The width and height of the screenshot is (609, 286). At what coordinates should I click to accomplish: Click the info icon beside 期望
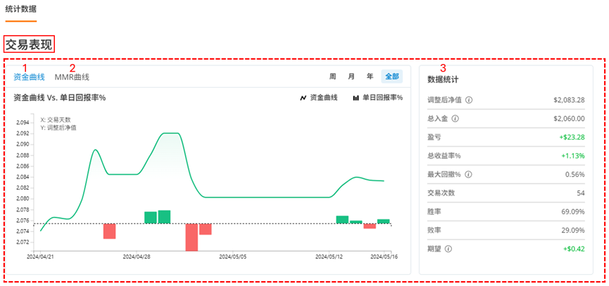coord(448,249)
